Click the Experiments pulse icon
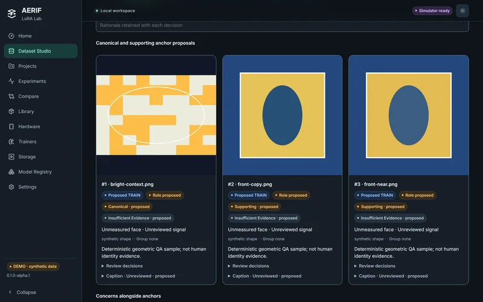 coord(11,81)
